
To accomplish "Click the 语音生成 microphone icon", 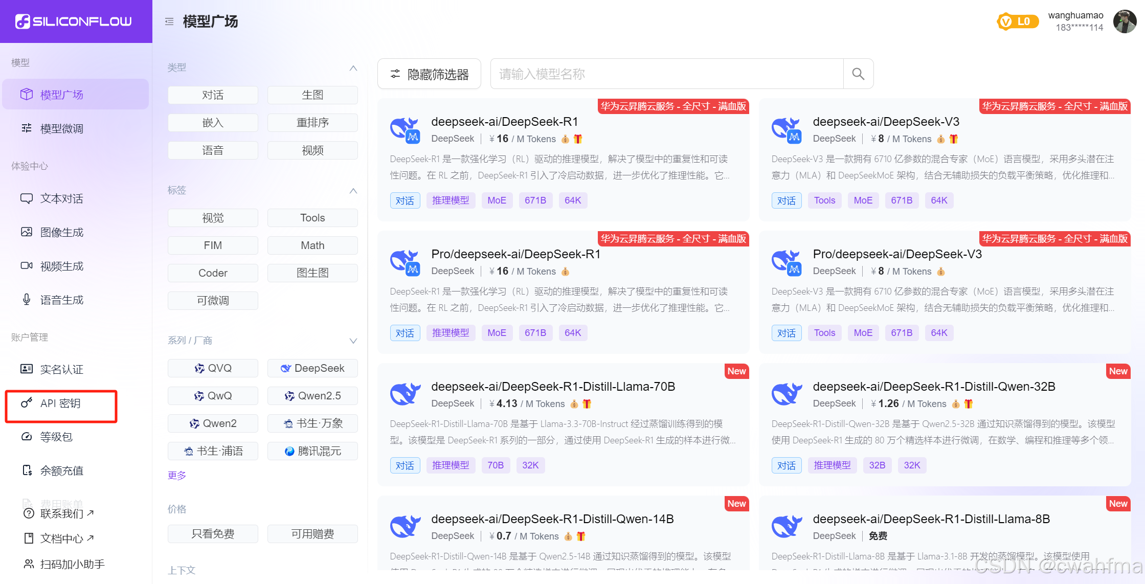I will click(x=27, y=299).
